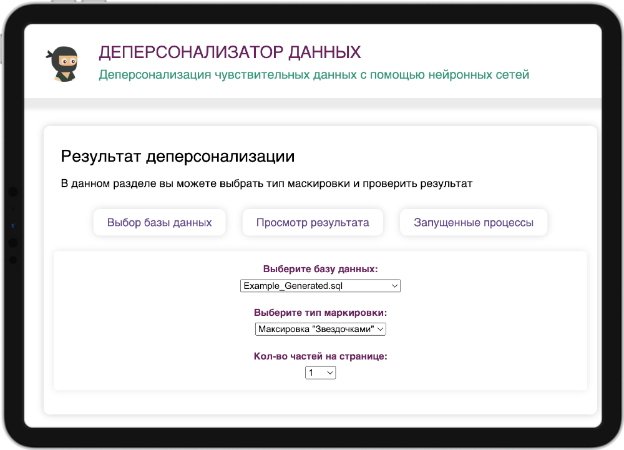Click the "Результат деперсонализации" heading
Viewport: 624px width, 450px height.
(178, 157)
